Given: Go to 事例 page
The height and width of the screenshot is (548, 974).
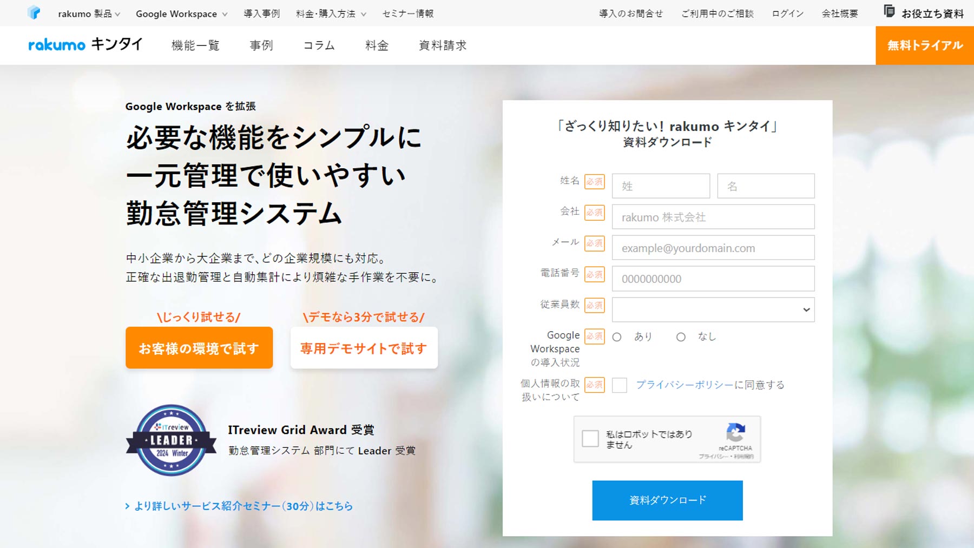Looking at the screenshot, I should (261, 45).
